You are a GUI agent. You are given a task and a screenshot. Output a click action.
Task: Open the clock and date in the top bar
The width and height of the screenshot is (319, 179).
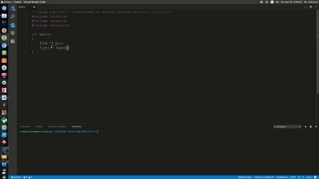(x=291, y=2)
